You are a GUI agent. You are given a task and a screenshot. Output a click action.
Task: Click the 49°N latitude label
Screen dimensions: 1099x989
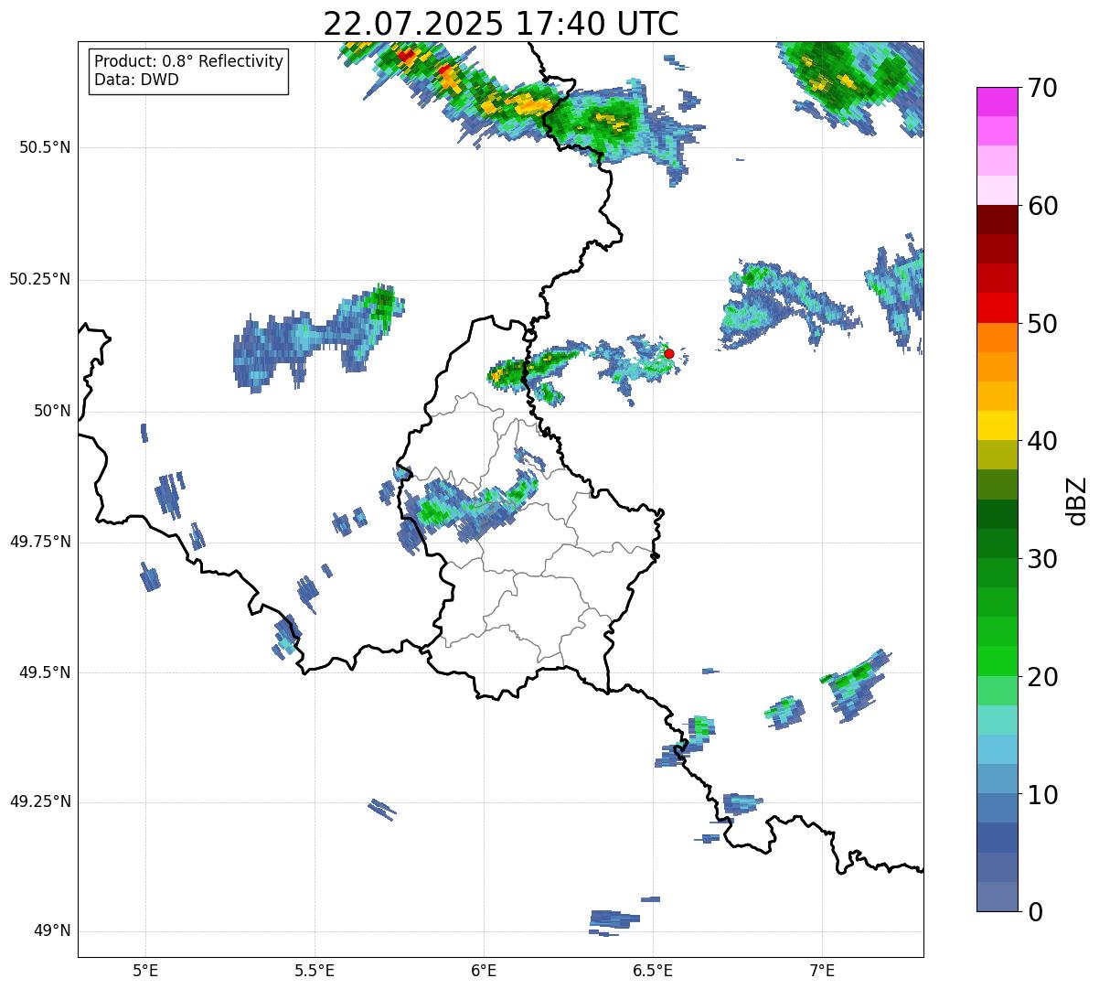pos(52,930)
